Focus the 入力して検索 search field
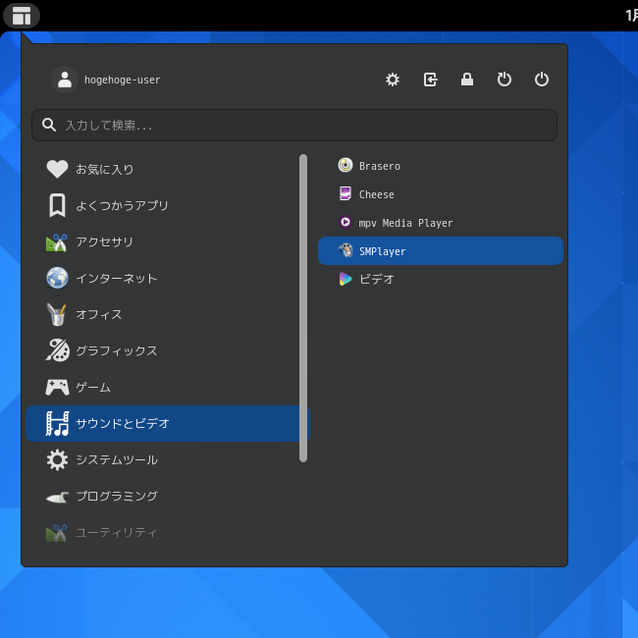This screenshot has height=638, width=638. coord(294,125)
